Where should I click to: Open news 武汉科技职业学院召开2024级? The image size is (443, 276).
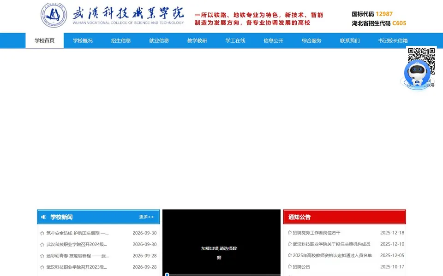point(77,244)
